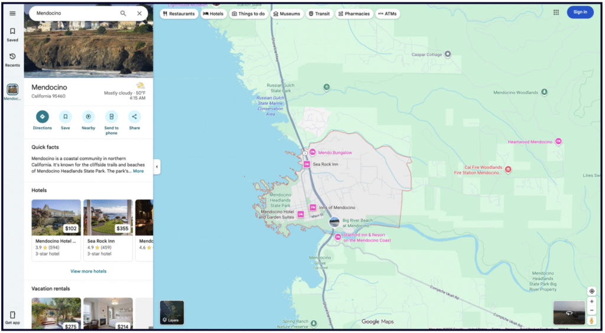Open the Google apps grid
605x333 pixels.
pos(556,12)
